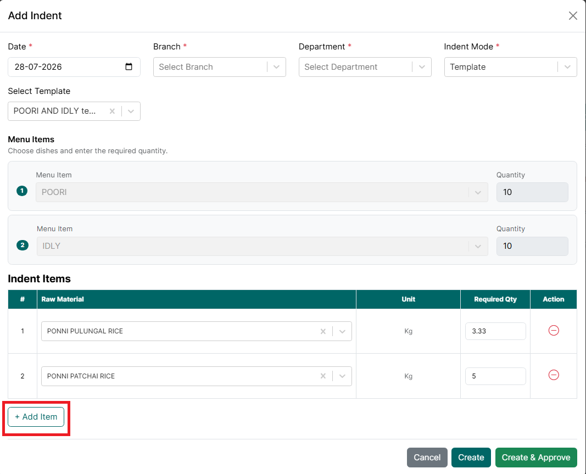The height and width of the screenshot is (474, 586).
Task: Cancel the indent creation
Action: pos(427,458)
